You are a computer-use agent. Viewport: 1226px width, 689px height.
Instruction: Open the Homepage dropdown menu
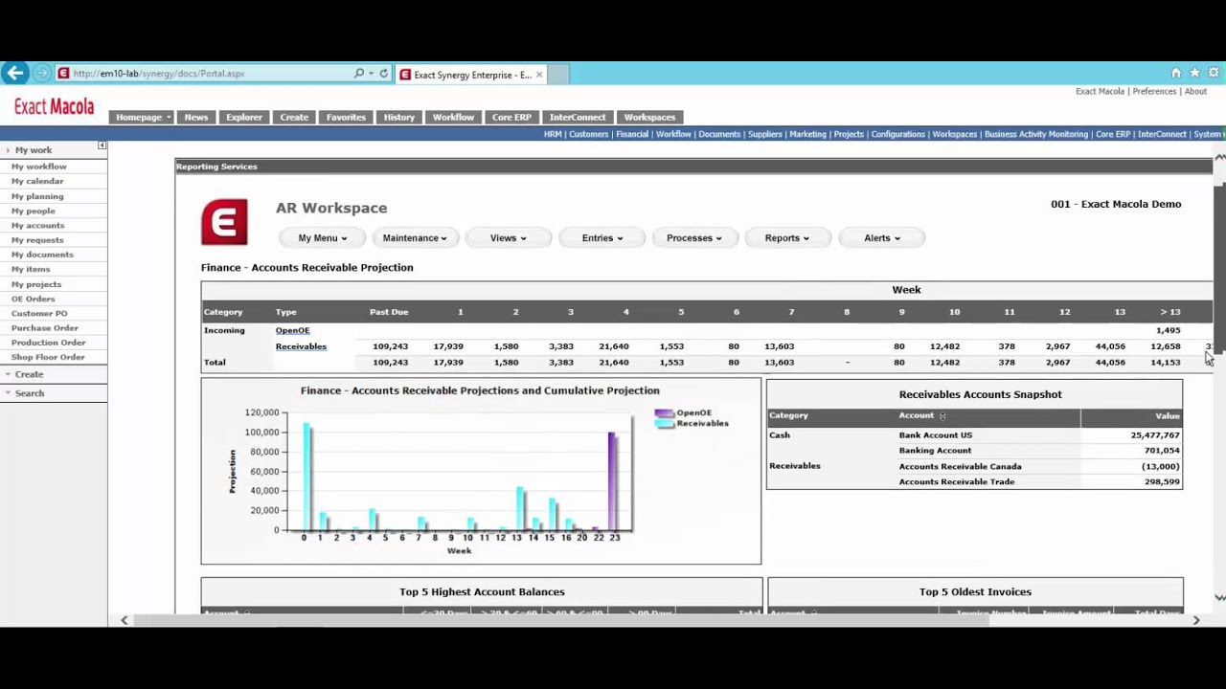143,117
